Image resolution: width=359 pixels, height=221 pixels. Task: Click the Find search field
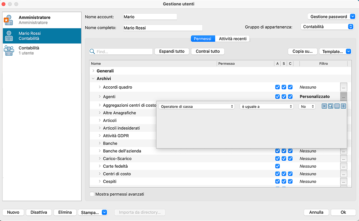tap(123, 51)
